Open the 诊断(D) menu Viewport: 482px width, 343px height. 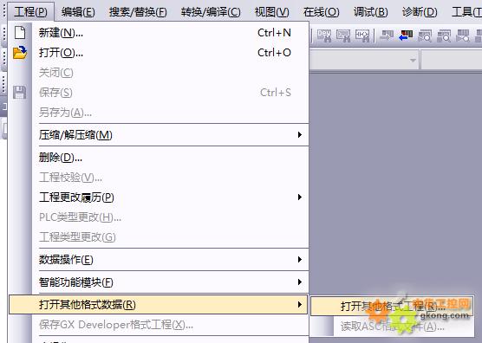pyautogui.click(x=420, y=11)
